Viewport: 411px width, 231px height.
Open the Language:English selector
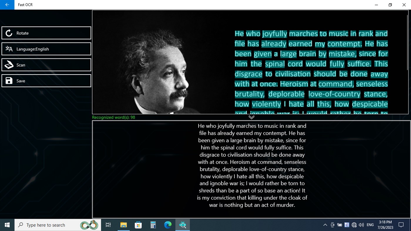[x=46, y=49]
